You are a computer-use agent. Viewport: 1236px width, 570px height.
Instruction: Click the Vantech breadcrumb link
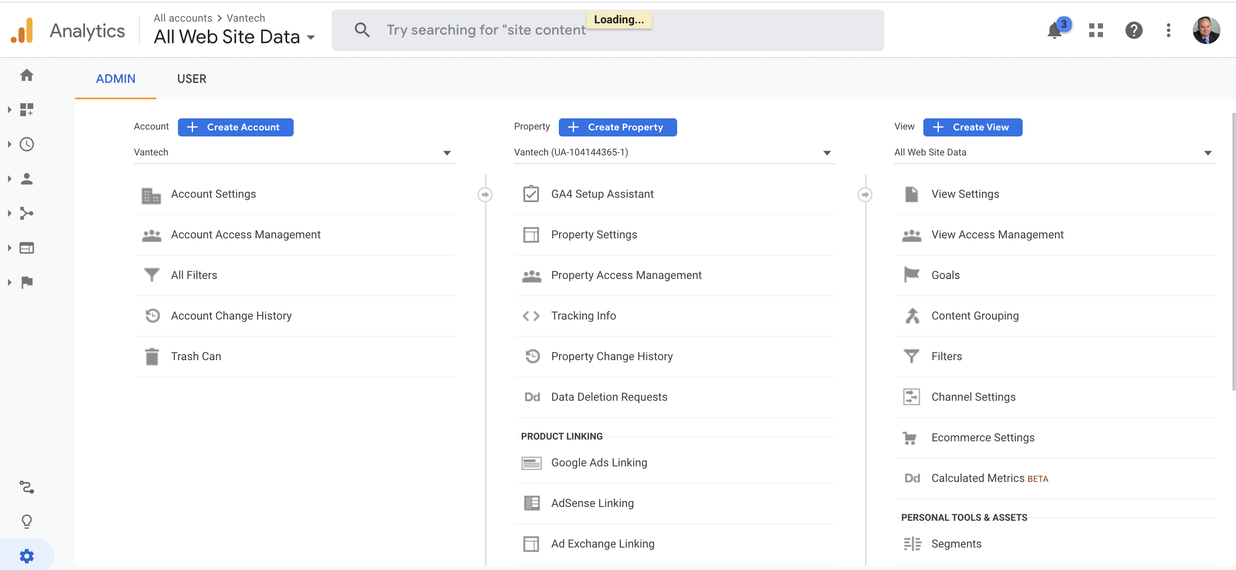[x=246, y=18]
